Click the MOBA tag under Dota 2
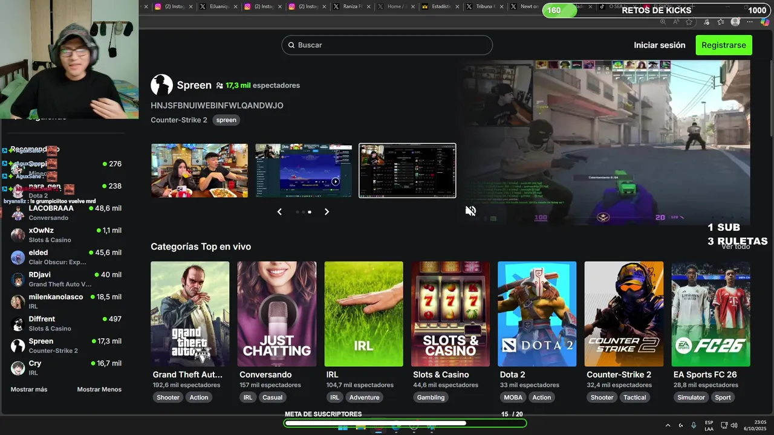This screenshot has height=435, width=774. [x=513, y=398]
